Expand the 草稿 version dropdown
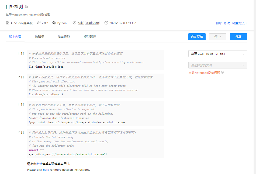256x174 pixels. [x=217, y=54]
